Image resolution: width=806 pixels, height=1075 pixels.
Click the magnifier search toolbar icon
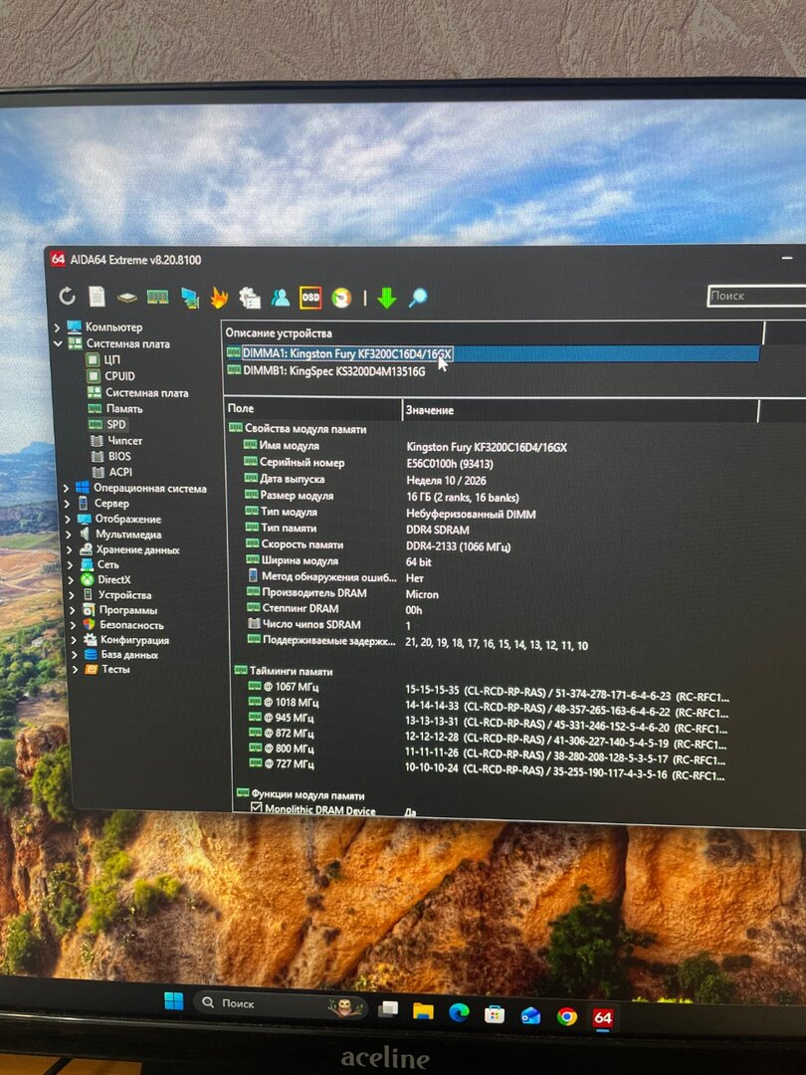[418, 297]
